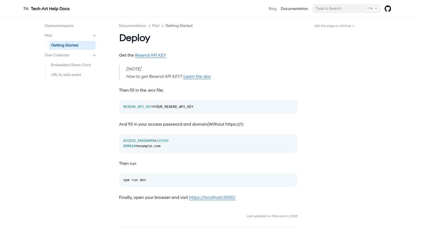The height and width of the screenshot is (239, 425).
Task: Collapse the One Calendar section chevron
Action: [x=94, y=55]
